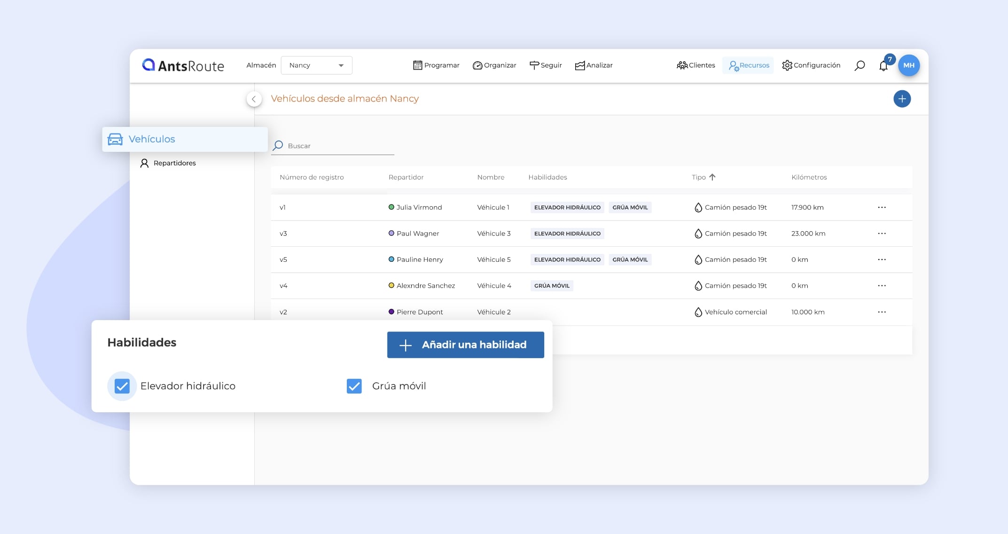Click Julia Virmond's green color dot
Screen dimensions: 1008x534
(391, 207)
